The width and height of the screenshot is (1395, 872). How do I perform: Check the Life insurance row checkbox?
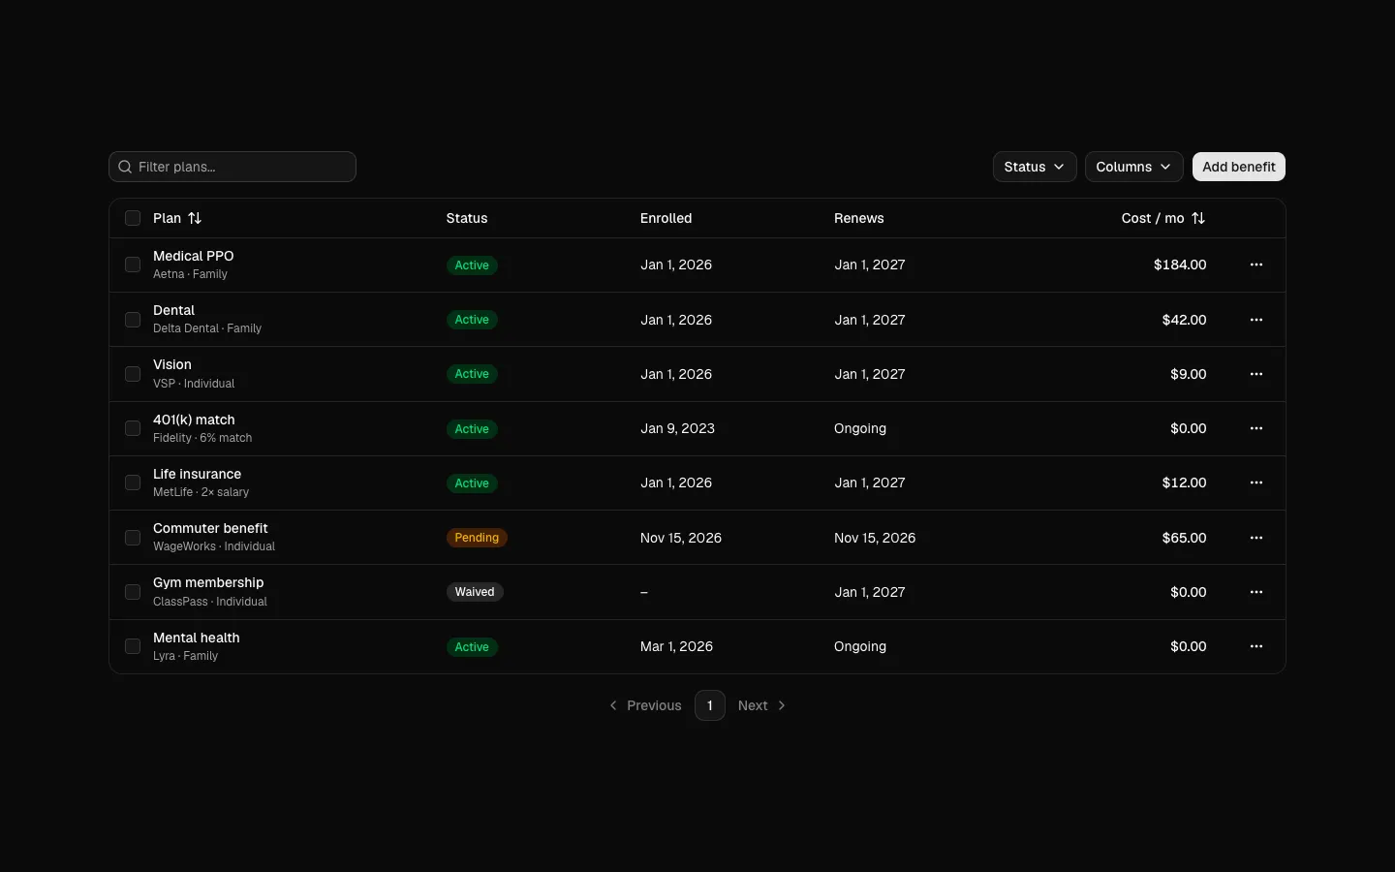(133, 483)
